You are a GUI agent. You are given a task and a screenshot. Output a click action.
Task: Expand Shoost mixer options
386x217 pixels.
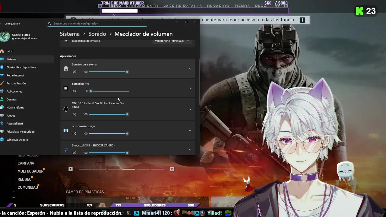click(190, 150)
